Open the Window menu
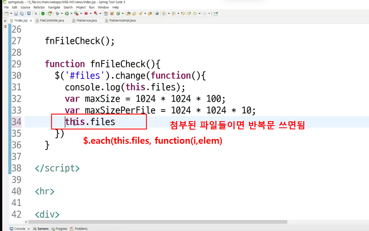 tap(103, 7)
